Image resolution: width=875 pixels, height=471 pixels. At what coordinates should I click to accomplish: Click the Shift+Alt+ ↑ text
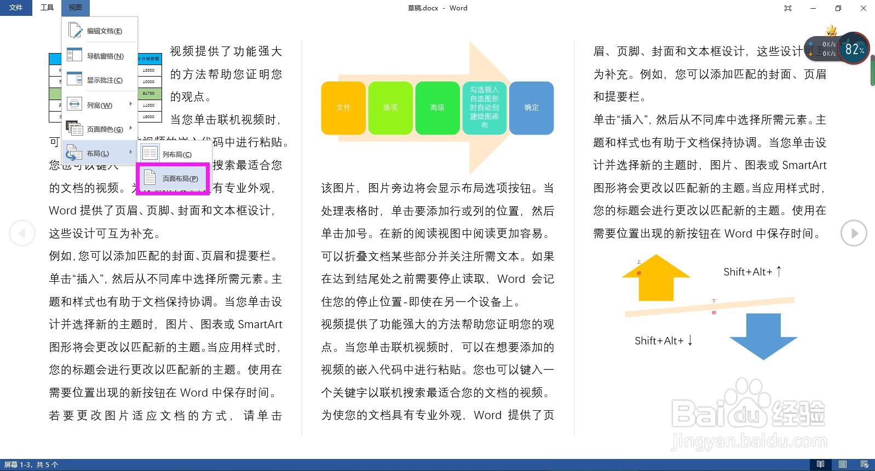[753, 271]
